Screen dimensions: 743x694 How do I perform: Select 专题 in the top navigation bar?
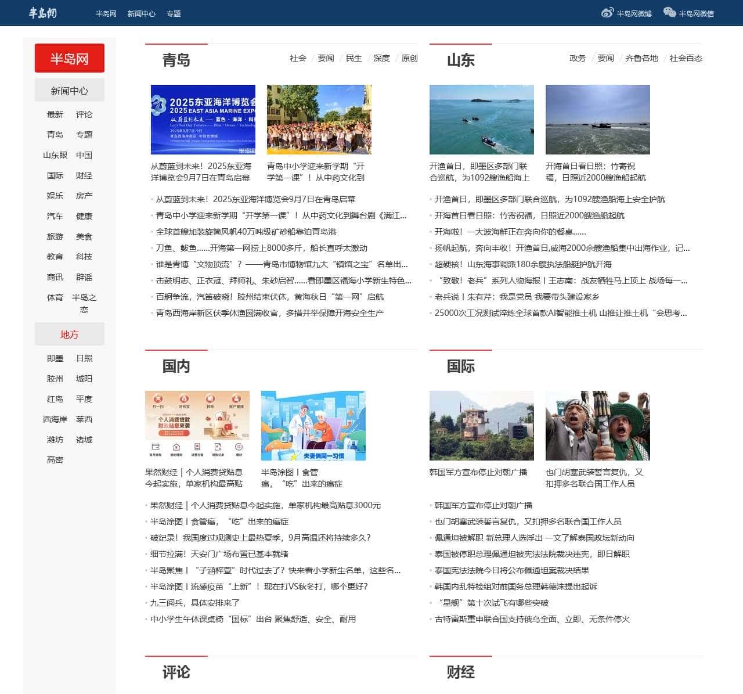tap(174, 13)
